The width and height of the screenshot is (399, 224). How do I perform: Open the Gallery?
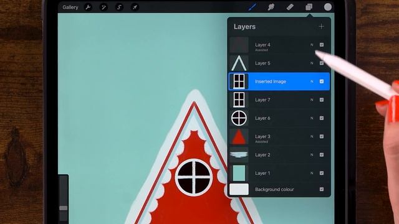pos(70,7)
